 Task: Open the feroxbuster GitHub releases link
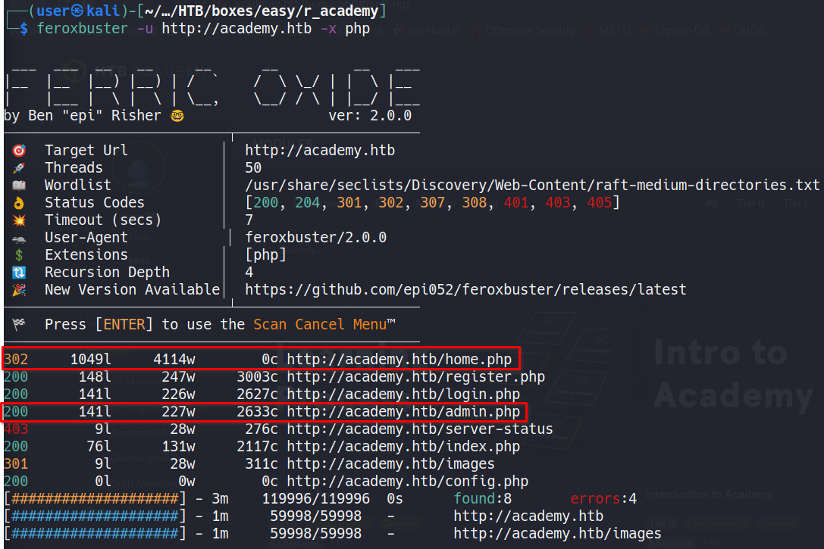click(x=465, y=290)
